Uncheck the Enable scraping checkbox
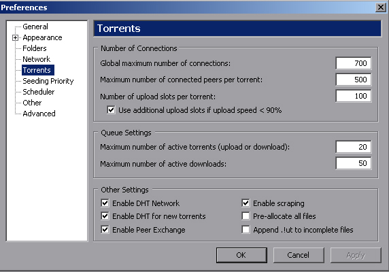This screenshot has height=272, width=389. [x=246, y=203]
